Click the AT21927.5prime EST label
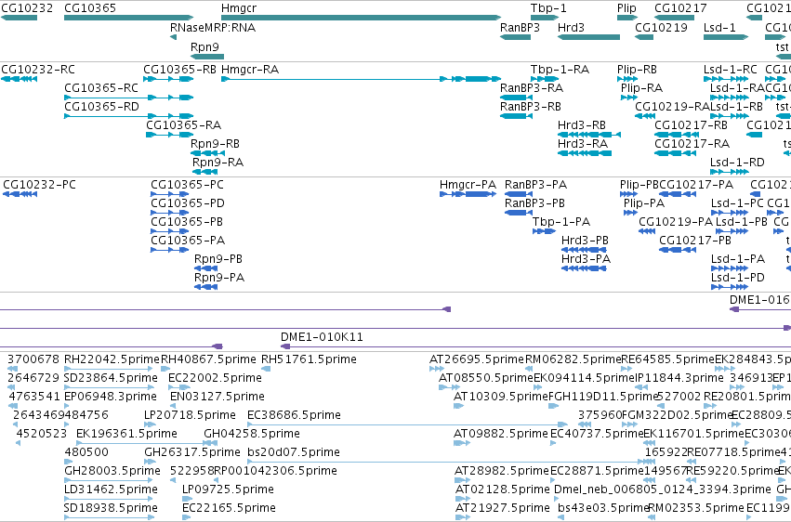The width and height of the screenshot is (791, 522). click(x=503, y=508)
